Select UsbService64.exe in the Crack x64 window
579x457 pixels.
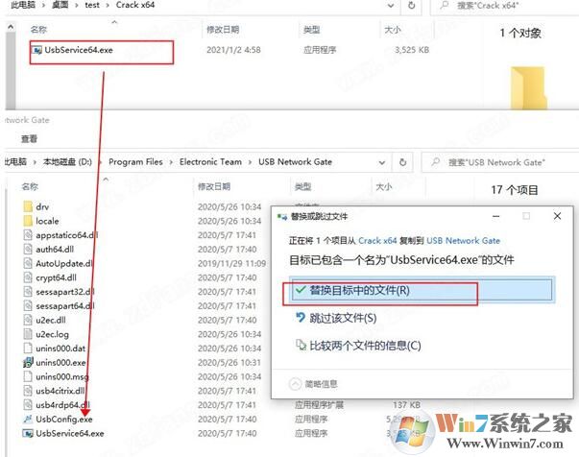tap(79, 50)
